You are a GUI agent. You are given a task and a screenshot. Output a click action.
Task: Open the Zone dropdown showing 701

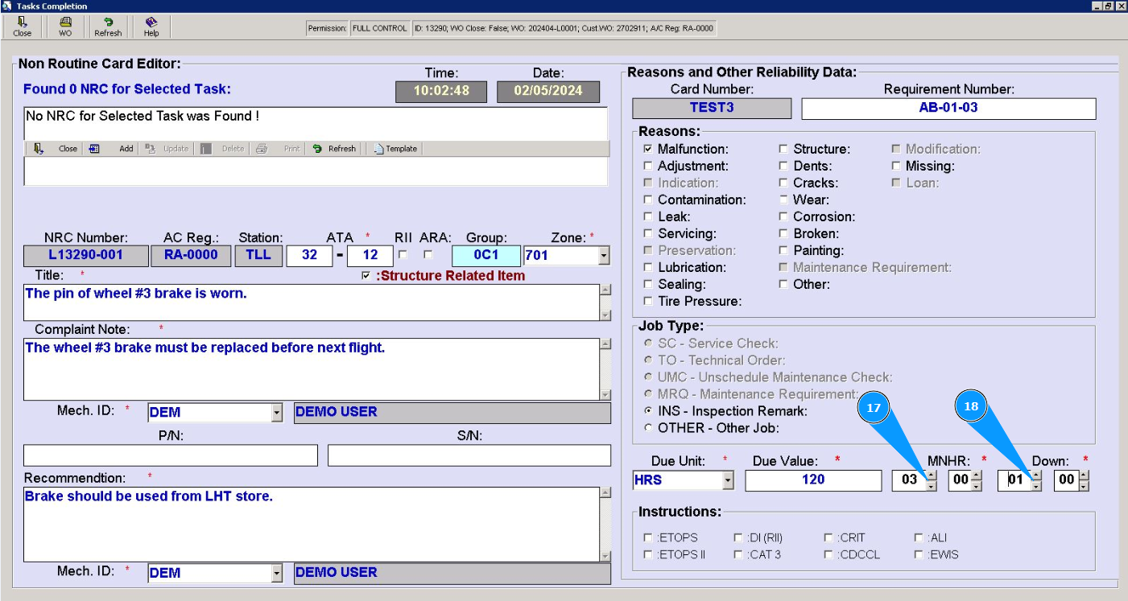tap(604, 256)
